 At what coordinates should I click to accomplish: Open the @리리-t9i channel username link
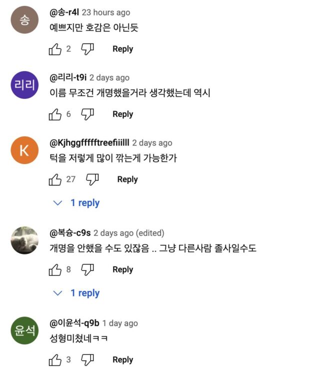point(68,77)
